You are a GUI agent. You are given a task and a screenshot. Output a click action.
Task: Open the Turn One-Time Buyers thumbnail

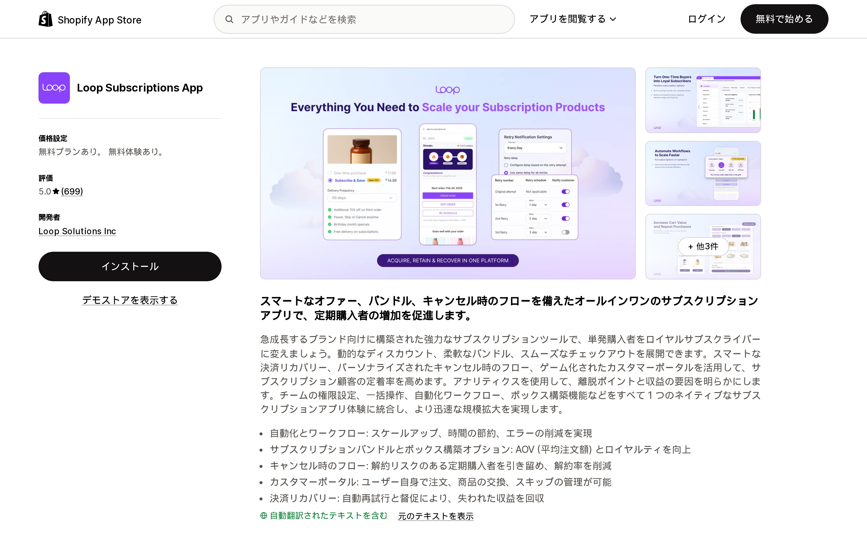703,100
